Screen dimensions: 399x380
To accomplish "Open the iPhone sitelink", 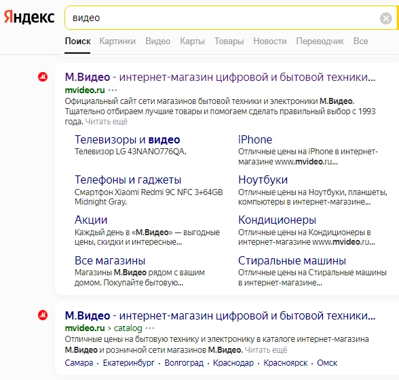I will click(255, 139).
